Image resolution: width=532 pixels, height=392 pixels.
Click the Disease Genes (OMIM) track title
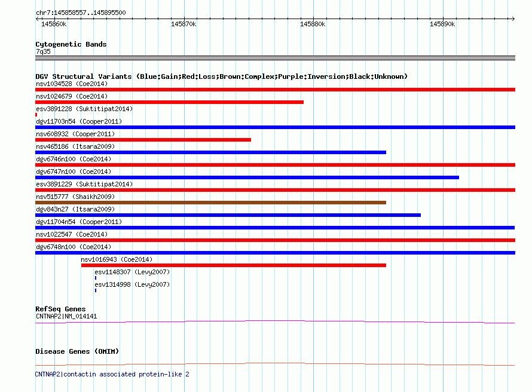click(x=77, y=351)
